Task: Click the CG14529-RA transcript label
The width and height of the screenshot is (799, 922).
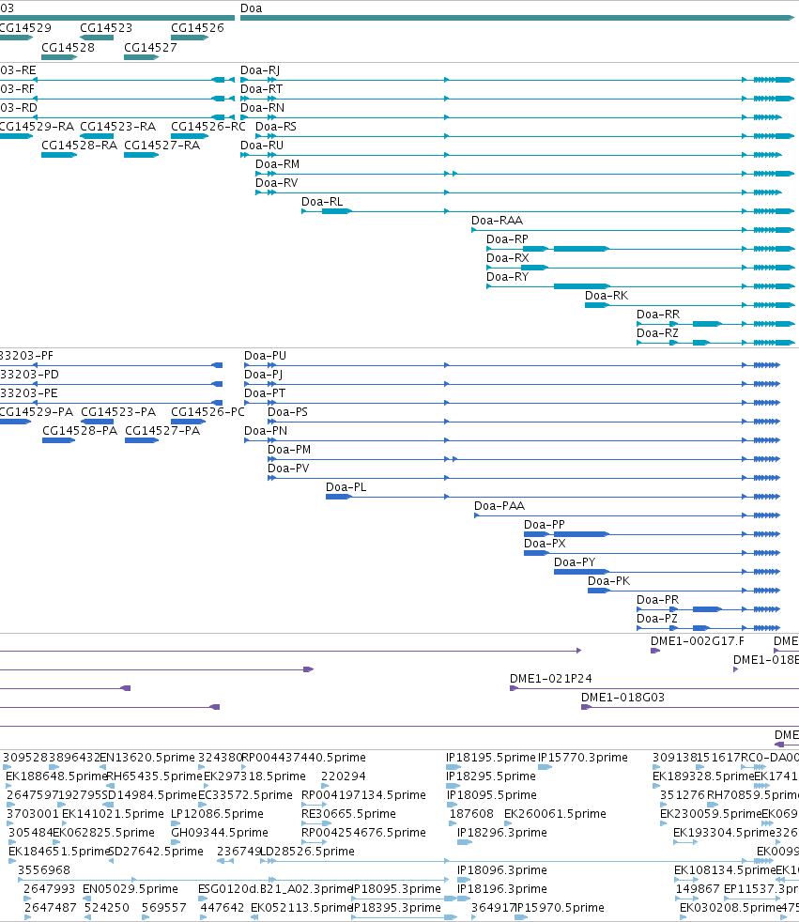Action: click(37, 127)
